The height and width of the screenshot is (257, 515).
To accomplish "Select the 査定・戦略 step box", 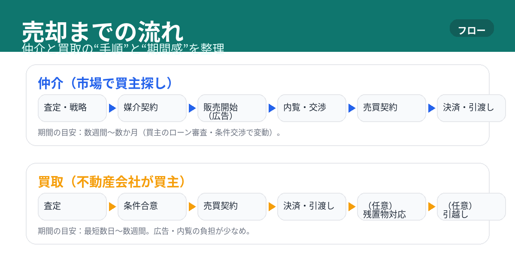I will point(72,108).
